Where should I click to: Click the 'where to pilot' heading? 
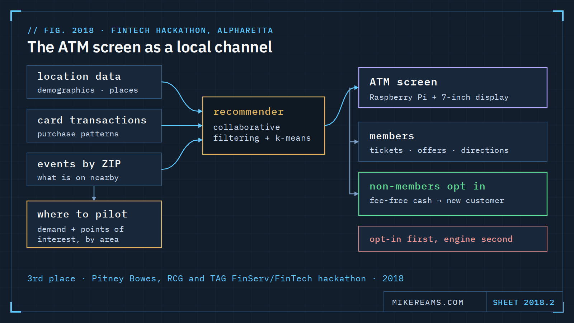pos(82,214)
